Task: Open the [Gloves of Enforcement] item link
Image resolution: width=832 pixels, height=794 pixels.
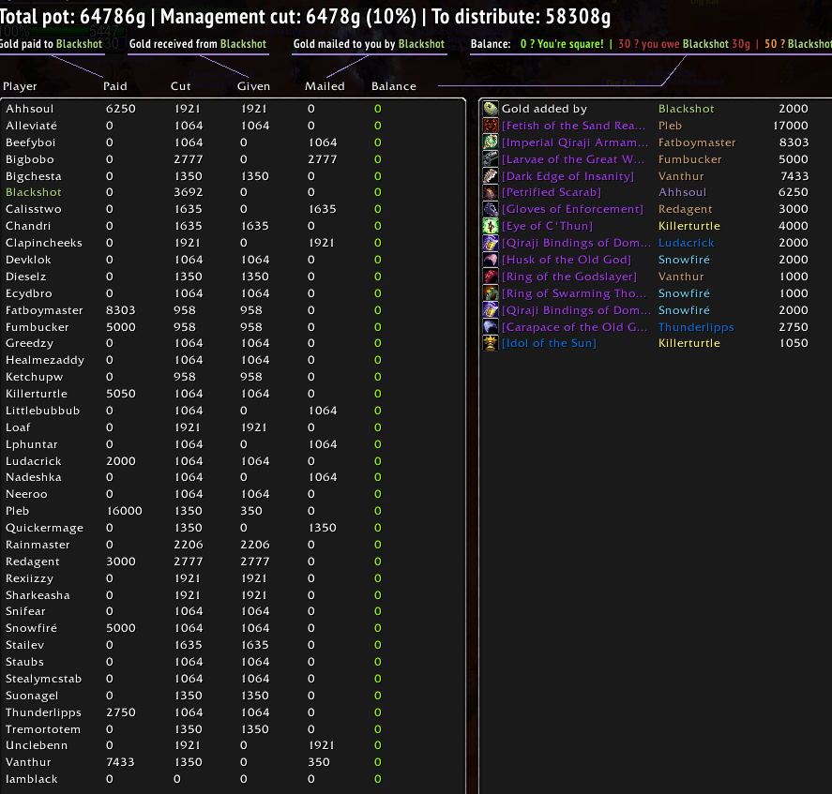Action: (x=572, y=209)
